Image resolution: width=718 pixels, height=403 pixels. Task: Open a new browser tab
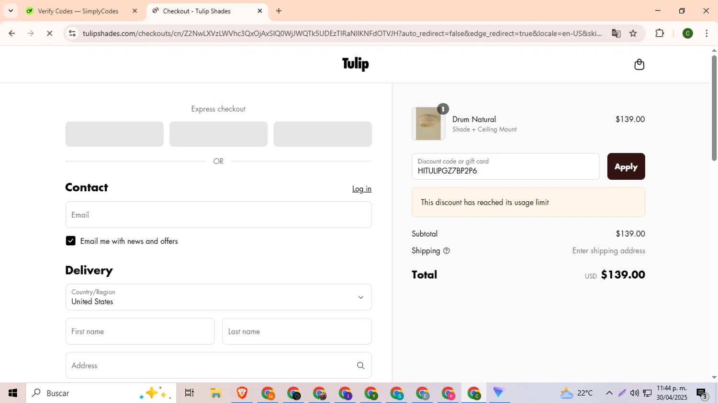[279, 11]
